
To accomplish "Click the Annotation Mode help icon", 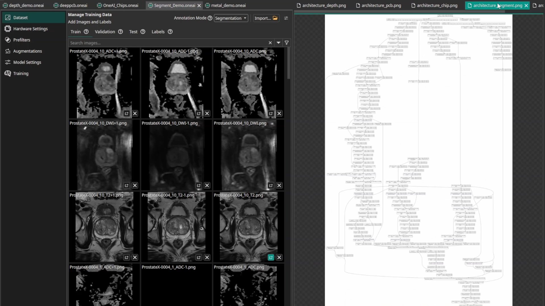I will (x=210, y=18).
